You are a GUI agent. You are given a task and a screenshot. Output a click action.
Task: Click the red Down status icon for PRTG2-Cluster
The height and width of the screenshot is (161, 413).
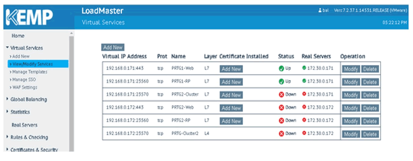(x=281, y=95)
